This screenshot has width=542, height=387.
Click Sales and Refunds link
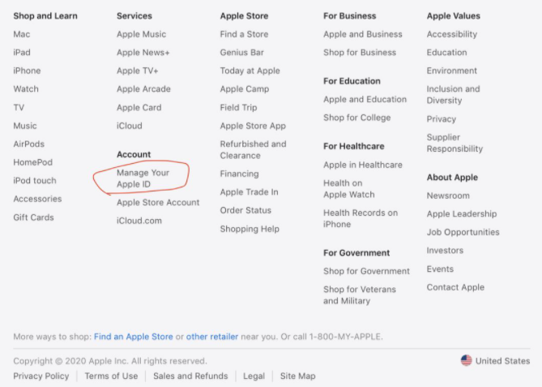[190, 376]
